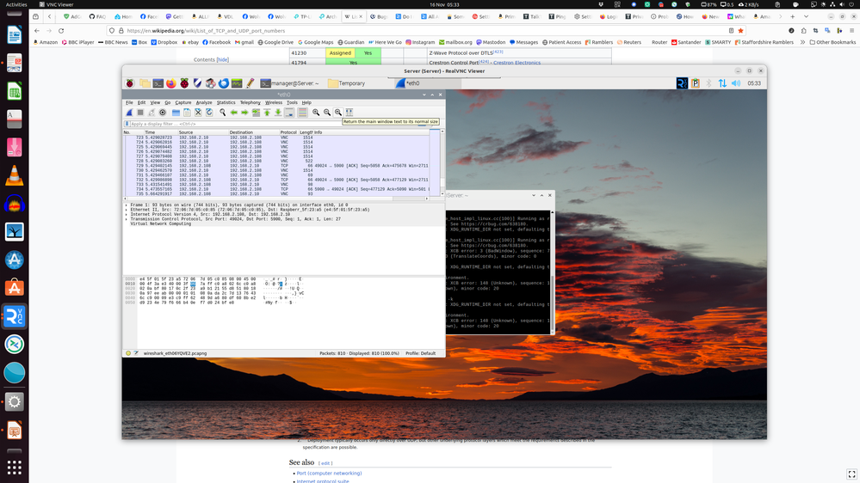Return Wireshark text to normal size
860x483 pixels.
tap(337, 113)
